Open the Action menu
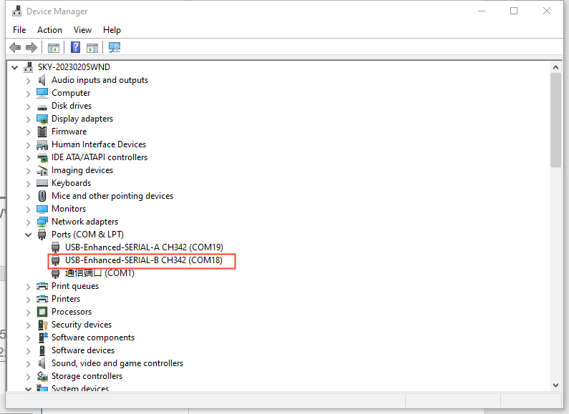Viewport: 569px width, 414px height. pyautogui.click(x=49, y=30)
